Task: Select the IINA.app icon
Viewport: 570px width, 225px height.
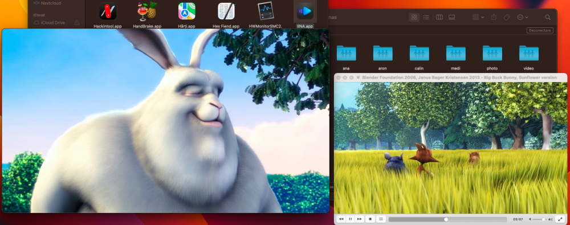Action: click(x=305, y=11)
